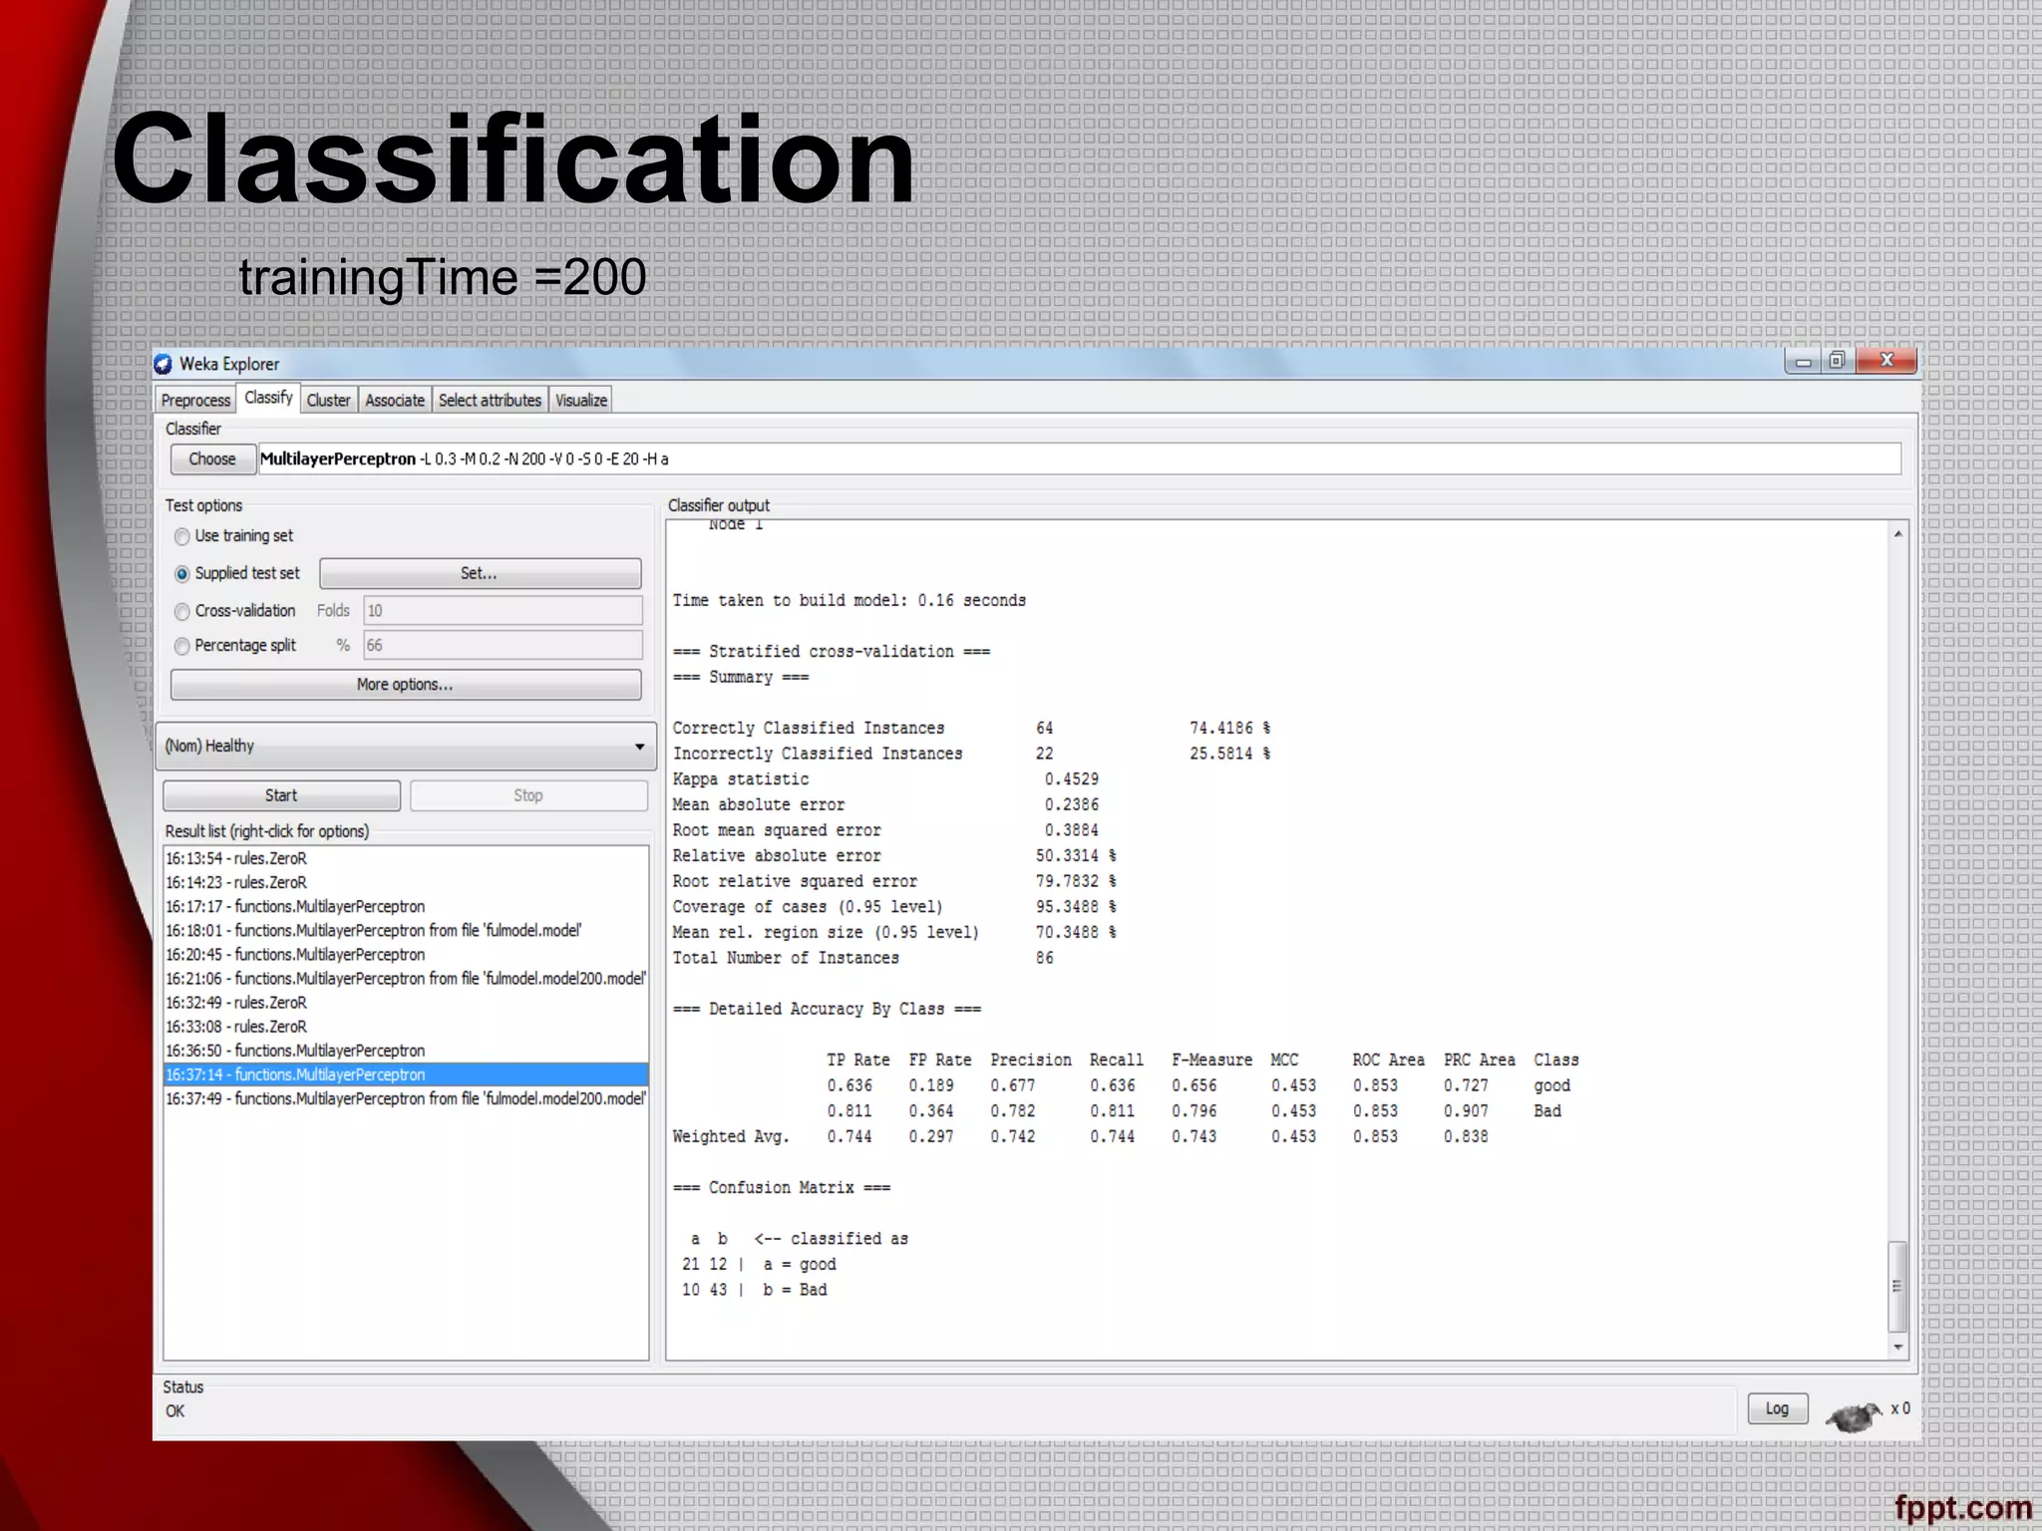The image size is (2042, 1531).
Task: Restore down the Weka Explorer window
Action: [x=1837, y=361]
